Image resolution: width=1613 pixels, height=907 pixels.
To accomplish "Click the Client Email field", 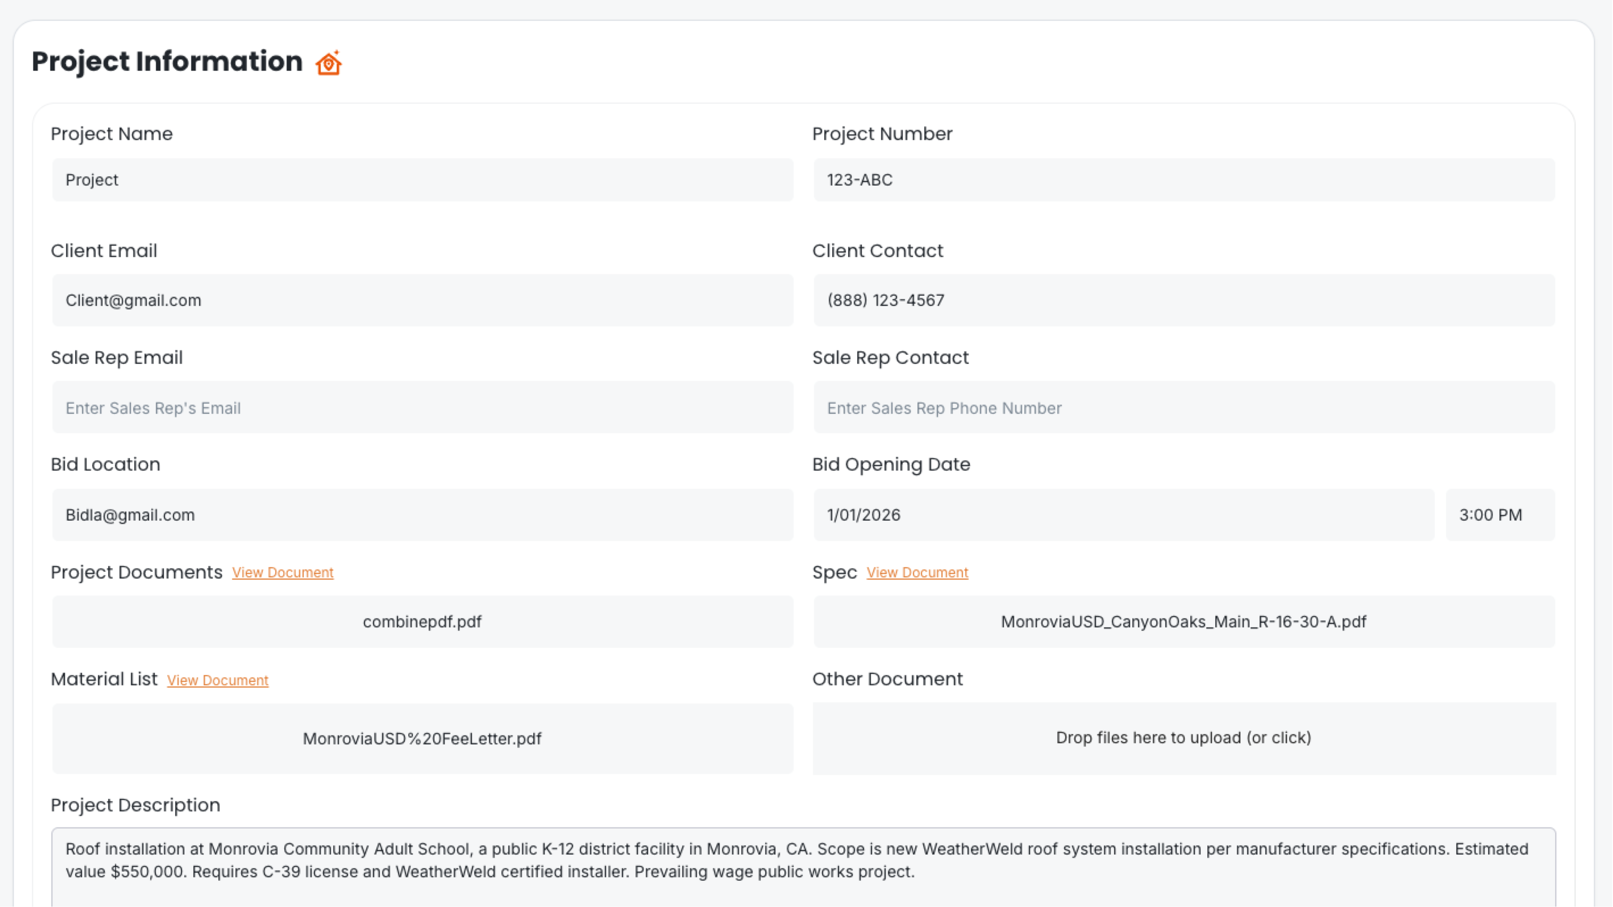I will coord(422,300).
